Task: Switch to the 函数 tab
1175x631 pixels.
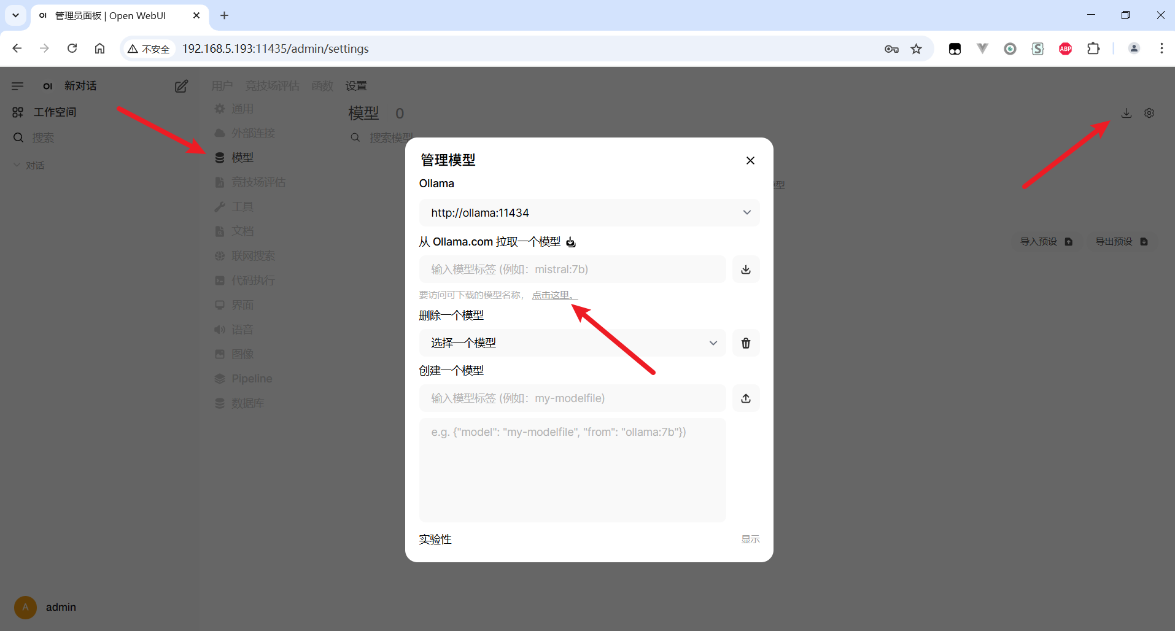Action: point(322,86)
